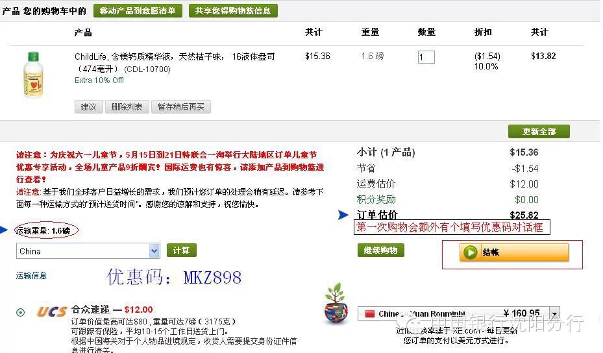Viewport: 603px width, 353px height.
Task: Click the 重量 column header
Action: 371,32
